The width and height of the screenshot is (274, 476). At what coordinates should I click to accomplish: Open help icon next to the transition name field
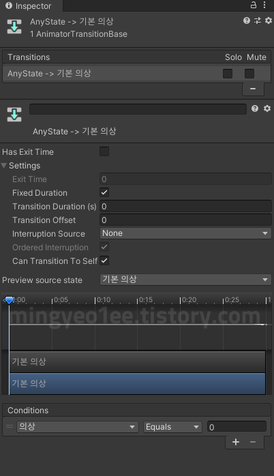(255, 108)
